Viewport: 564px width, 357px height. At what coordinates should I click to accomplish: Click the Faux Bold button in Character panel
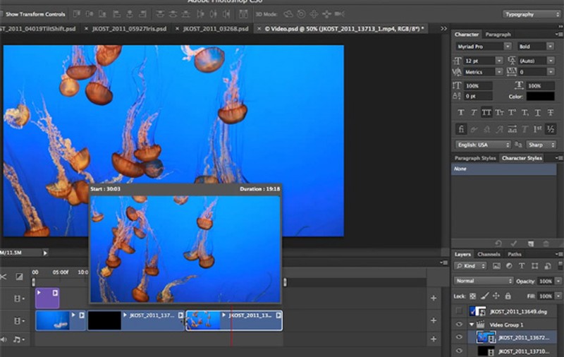pyautogui.click(x=461, y=113)
